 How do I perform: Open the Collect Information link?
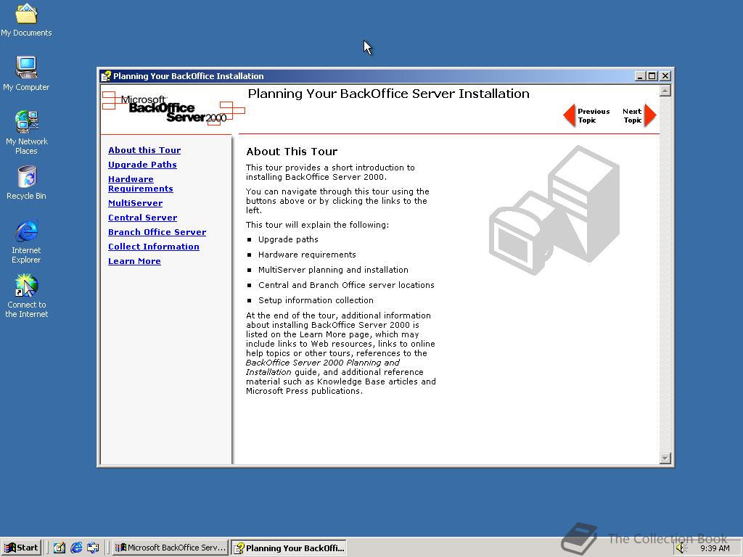[x=154, y=247]
